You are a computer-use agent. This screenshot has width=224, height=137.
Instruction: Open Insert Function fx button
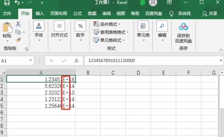tap(77, 61)
